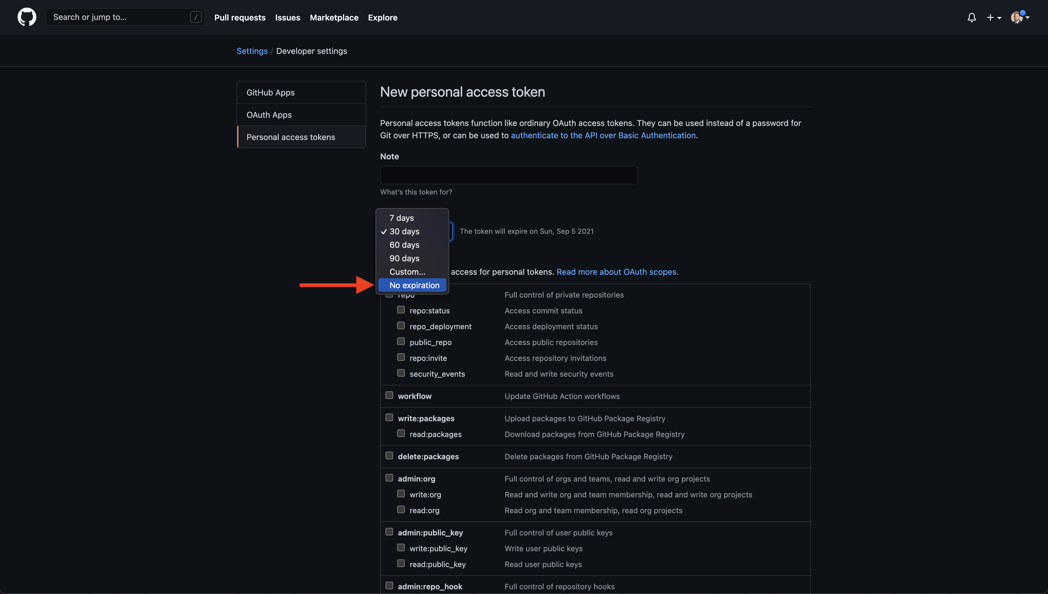1048x594 pixels.
Task: Click Access repository invitations description
Action: [x=555, y=358]
